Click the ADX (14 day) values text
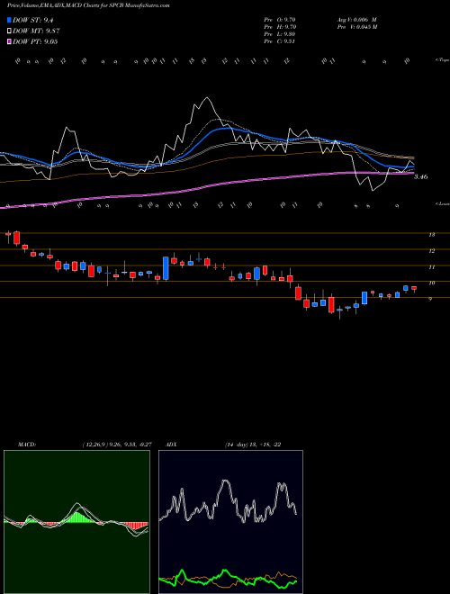The width and height of the screenshot is (450, 594). [x=253, y=444]
